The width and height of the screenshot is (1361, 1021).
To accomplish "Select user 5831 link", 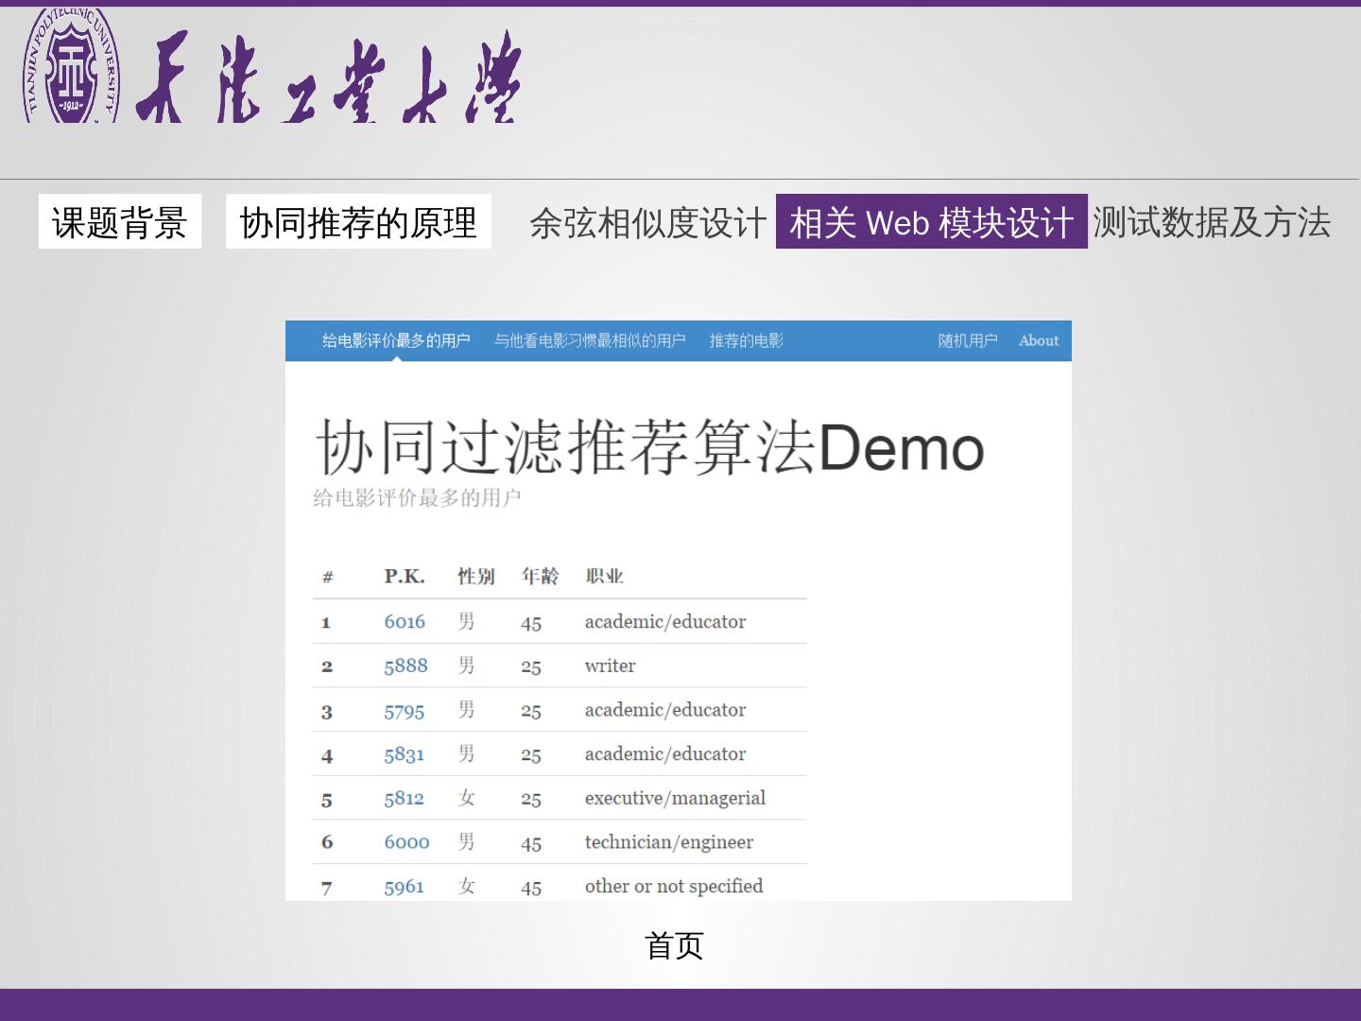I will [x=404, y=754].
